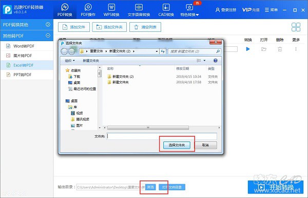This screenshot has width=308, height=198.
Task: Click the delete trash icon in row
Action: [280, 49]
